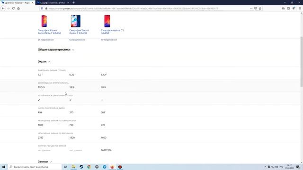The image size is (303, 170).
Task: Open the Firefox hamburger menu
Action: (300, 8)
